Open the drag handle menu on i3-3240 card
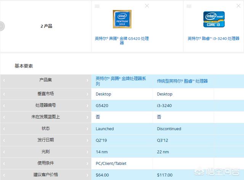This screenshot has height=180, width=244. coord(189,6)
